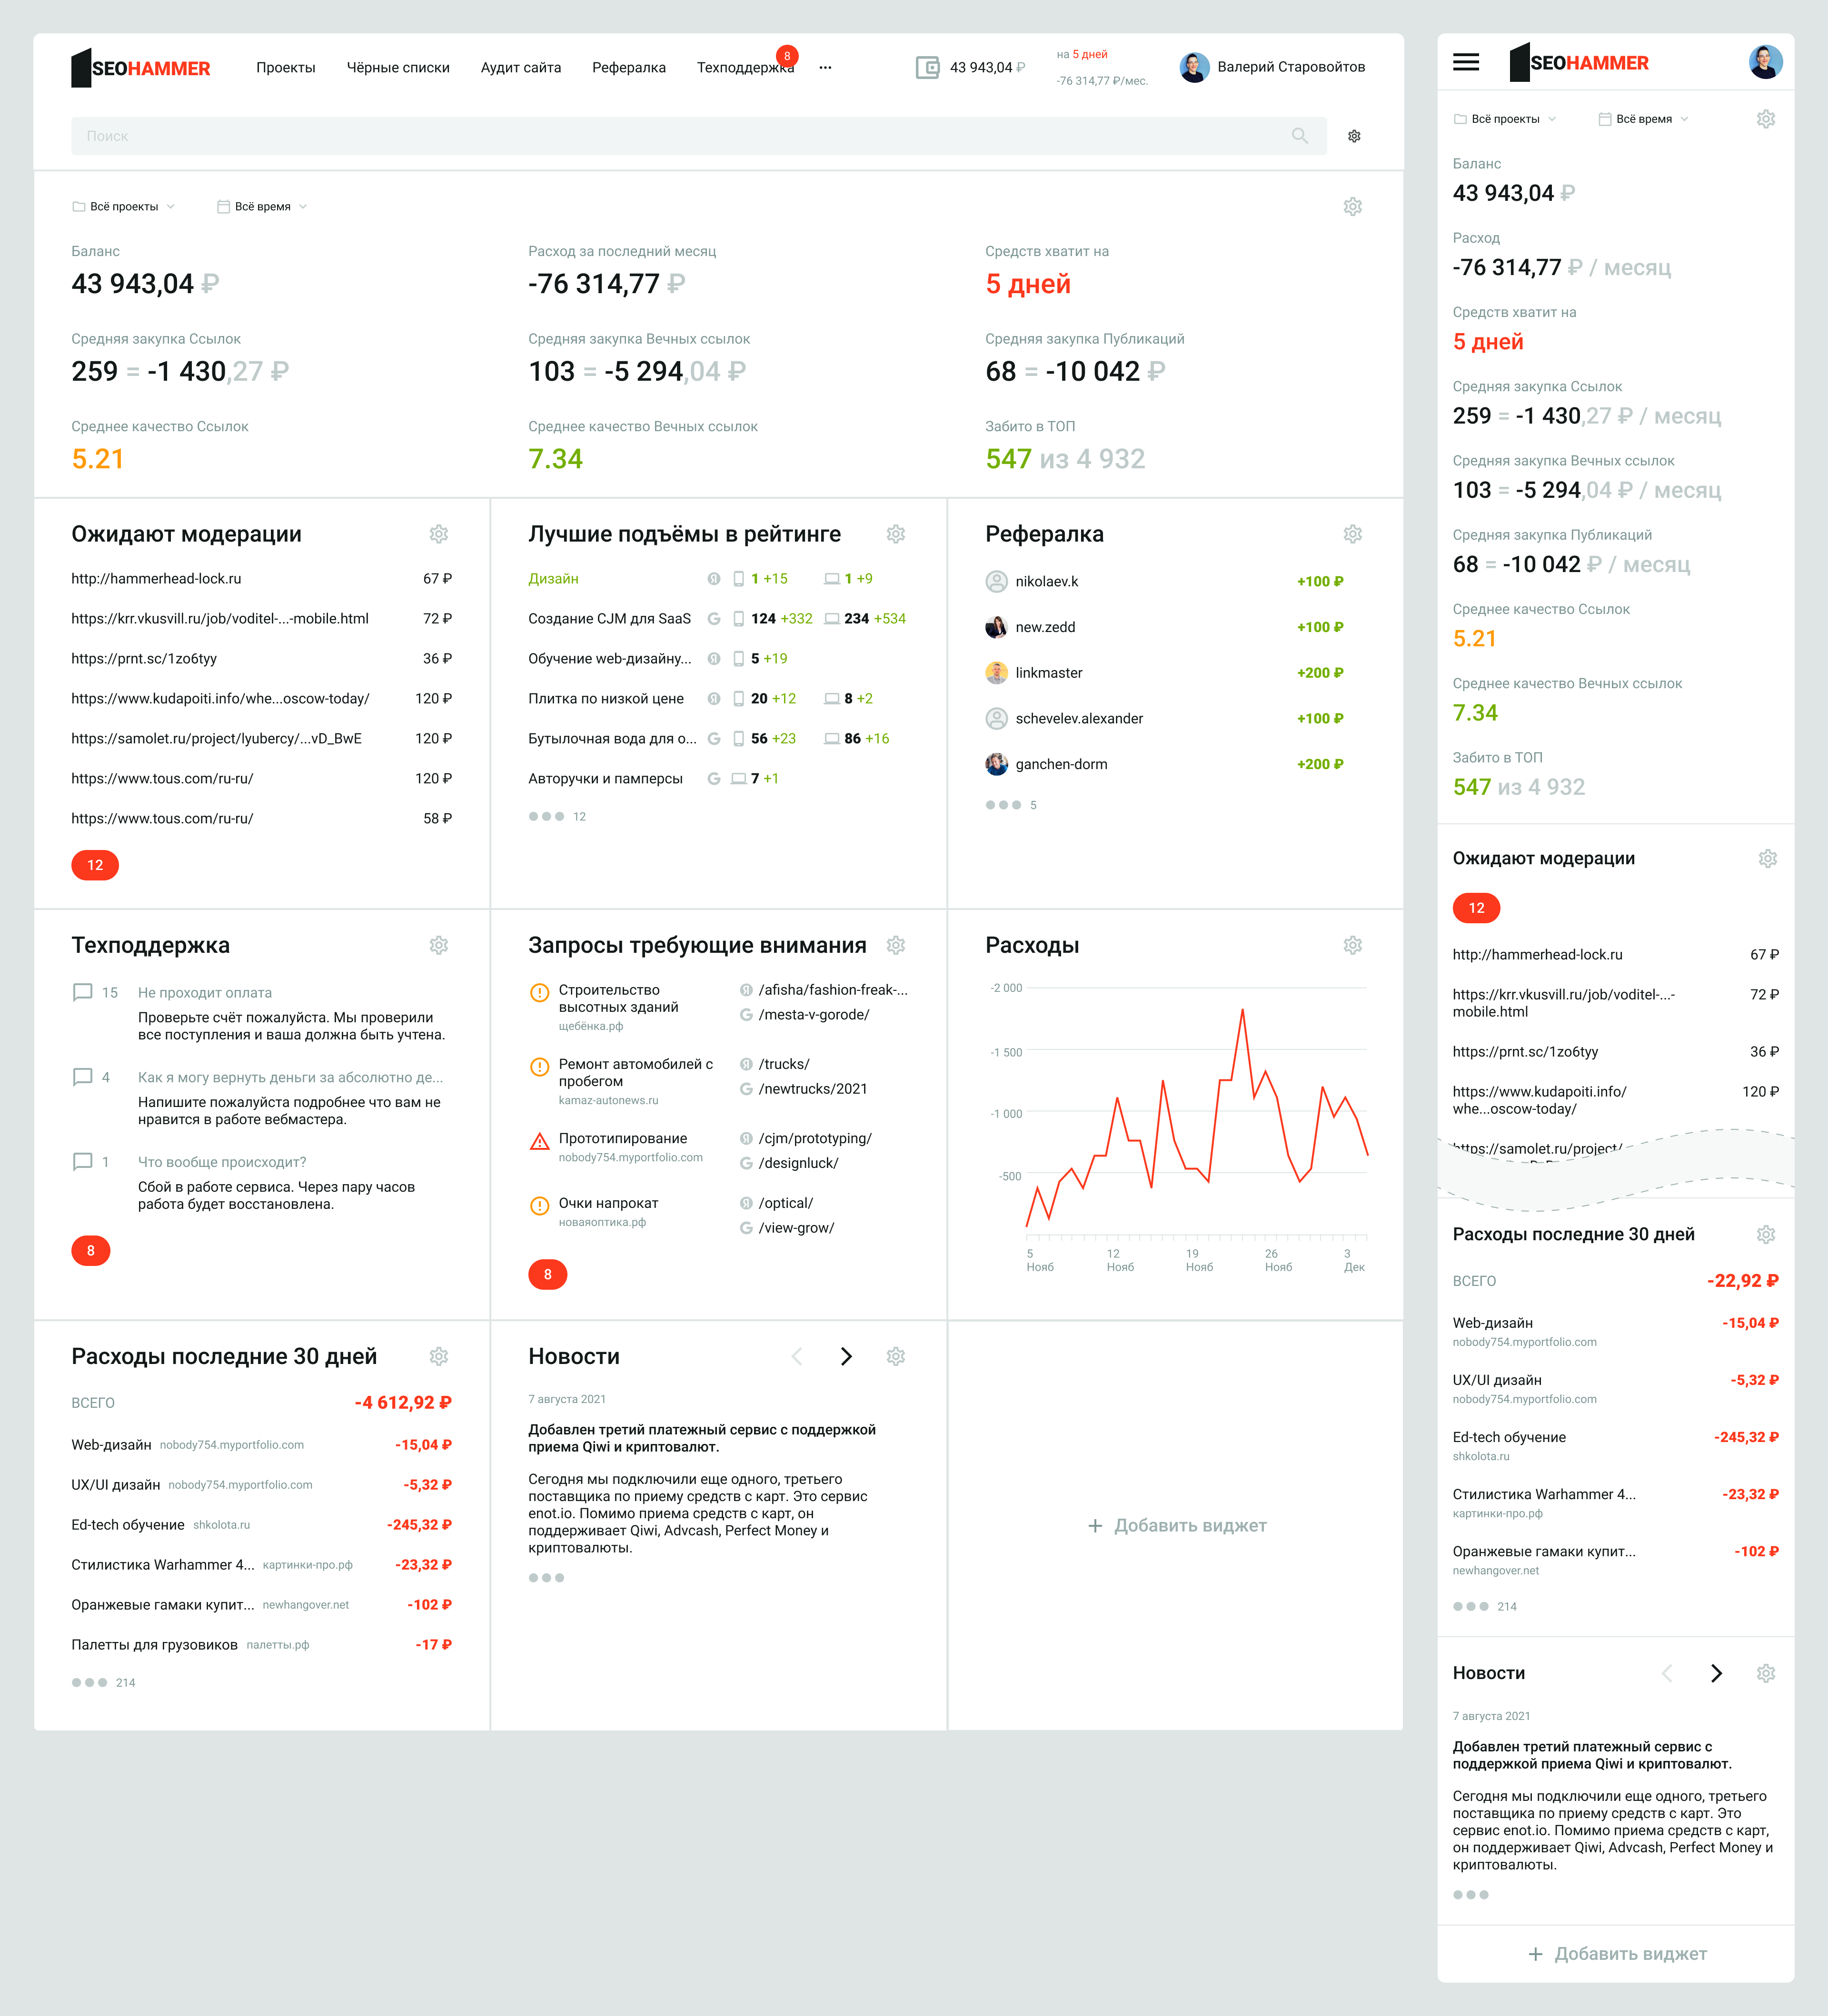Screen dimensions: 1828x2016
Task: Click red 12 badge under moderation list
Action: click(x=95, y=865)
